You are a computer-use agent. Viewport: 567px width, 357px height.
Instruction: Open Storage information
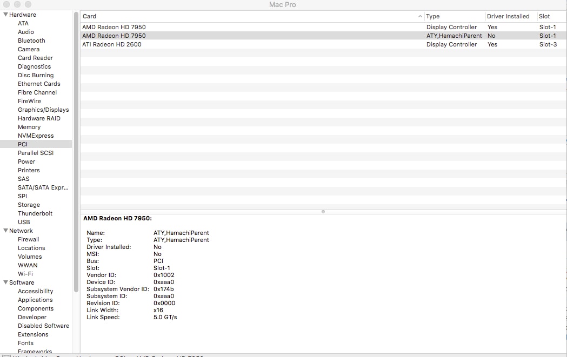click(29, 205)
